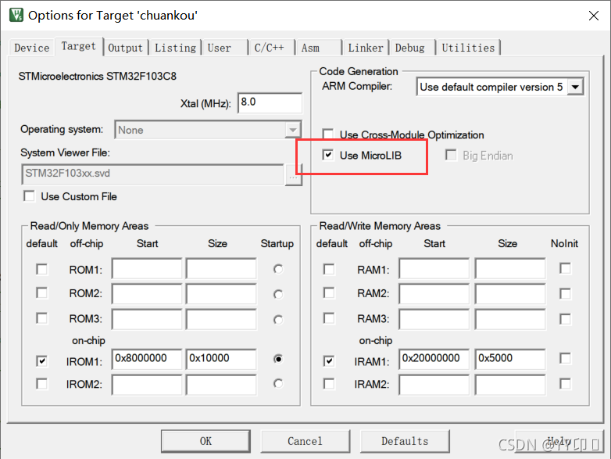The height and width of the screenshot is (459, 611).
Task: Toggle Use MicroLIB checkbox
Action: [328, 155]
